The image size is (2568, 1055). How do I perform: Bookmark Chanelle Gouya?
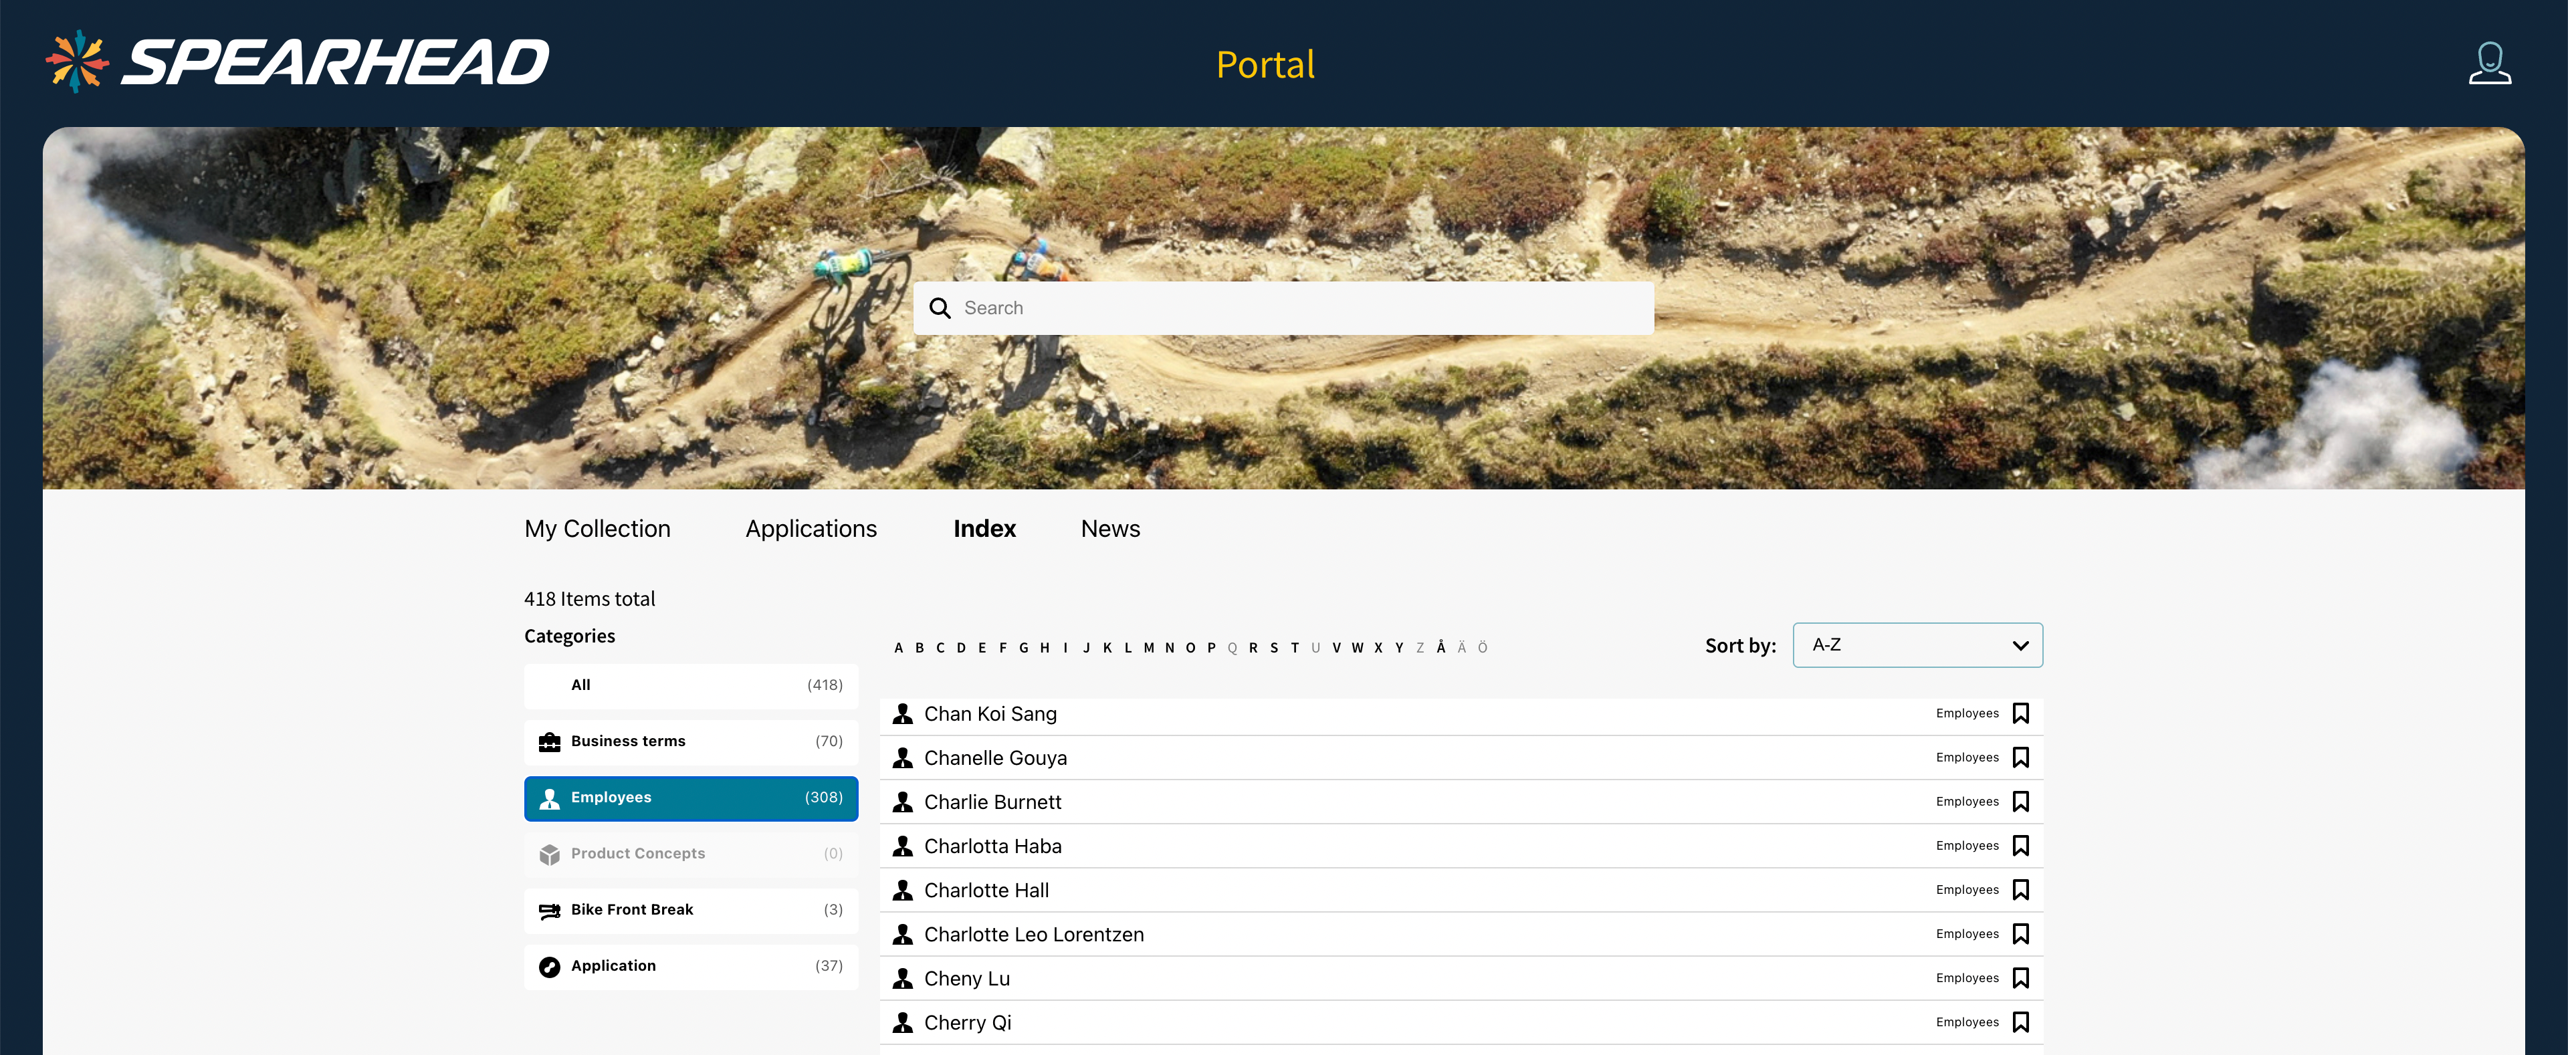click(2020, 757)
